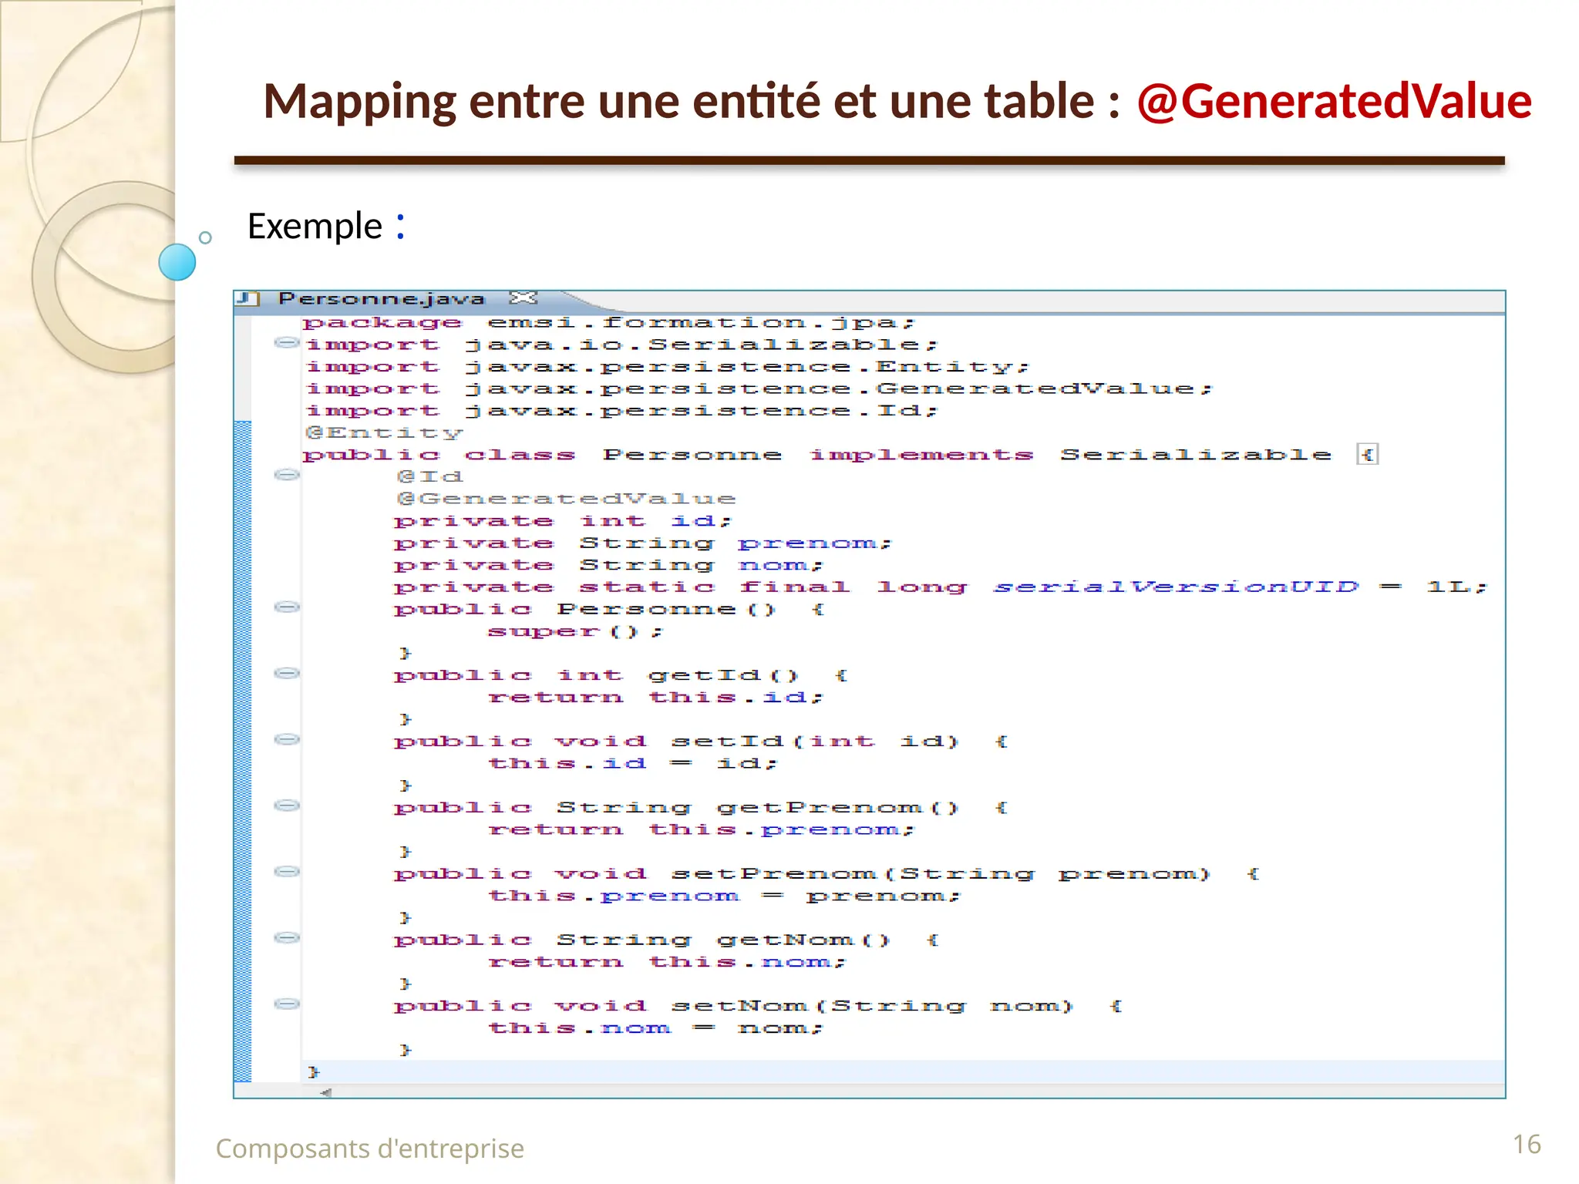The height and width of the screenshot is (1184, 1579).
Task: Click 'private String nom;' field
Action: pos(609,566)
